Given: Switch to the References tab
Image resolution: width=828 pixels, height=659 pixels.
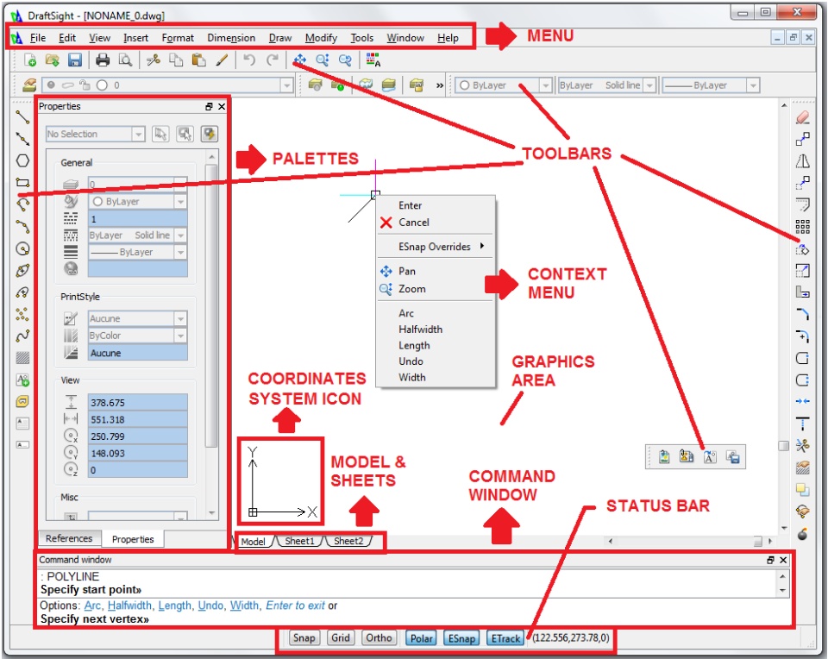Looking at the screenshot, I should tap(69, 538).
